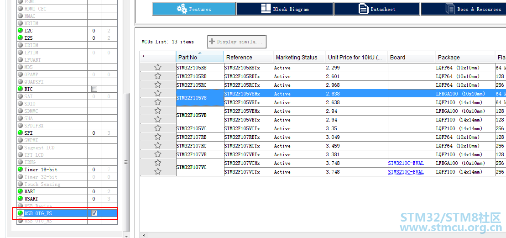The width and height of the screenshot is (506, 238).
Task: Click the grayed Touch Sensing label
Action: pos(42,184)
